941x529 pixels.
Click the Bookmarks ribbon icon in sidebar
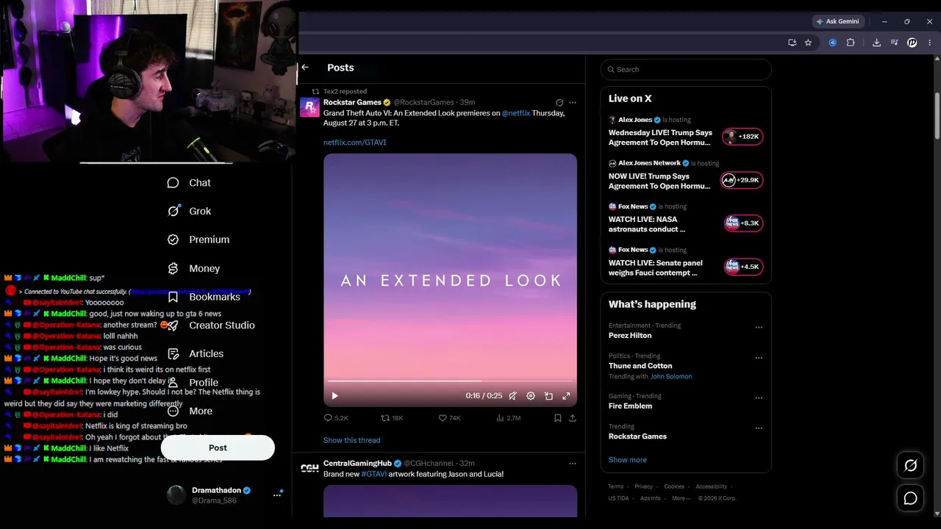[173, 297]
